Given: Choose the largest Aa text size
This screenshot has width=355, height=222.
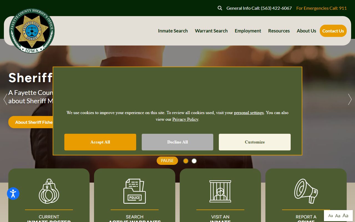Looking at the screenshot, I should pos(345,216).
